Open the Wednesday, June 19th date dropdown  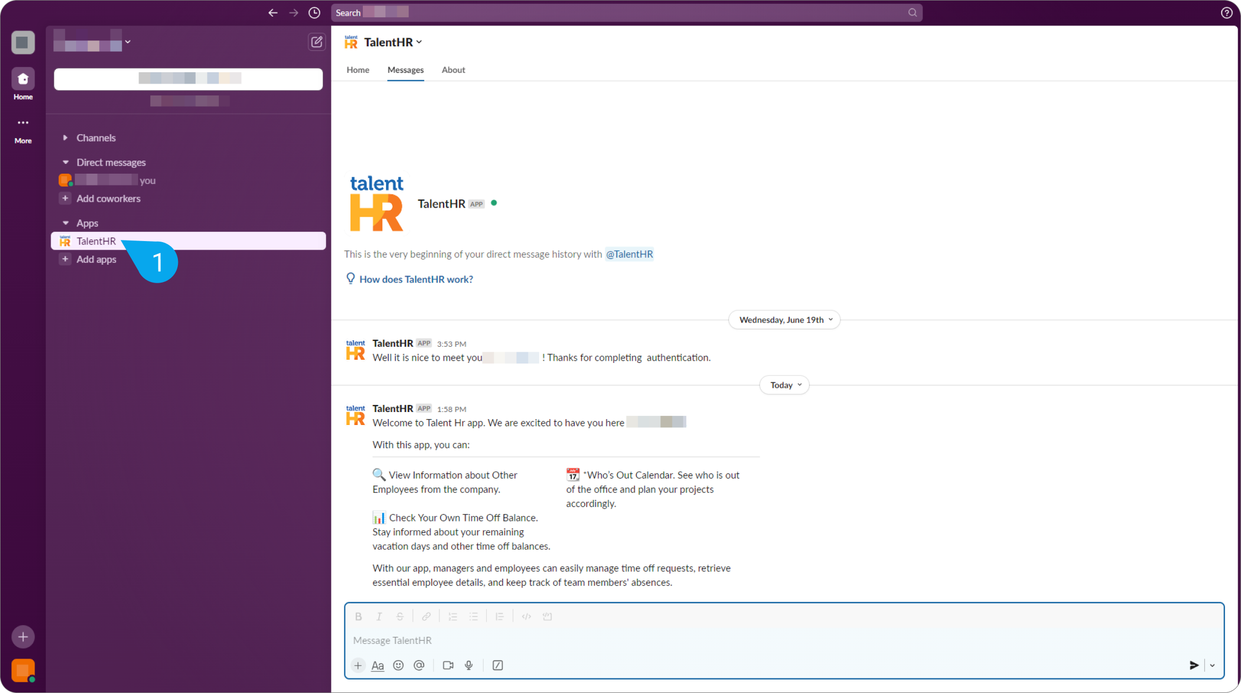(x=784, y=320)
